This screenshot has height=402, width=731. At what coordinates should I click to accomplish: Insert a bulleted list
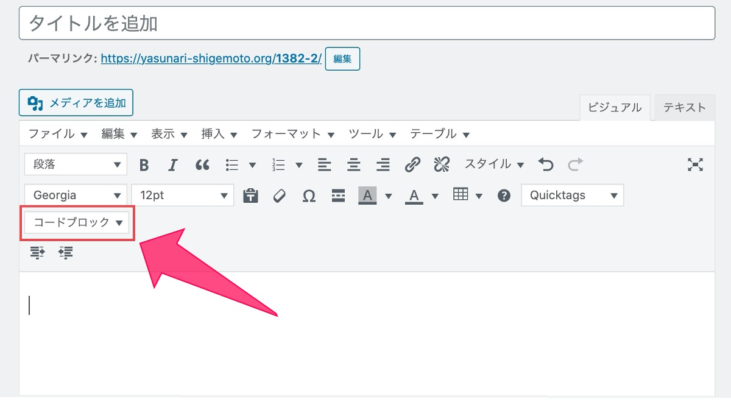pyautogui.click(x=231, y=164)
